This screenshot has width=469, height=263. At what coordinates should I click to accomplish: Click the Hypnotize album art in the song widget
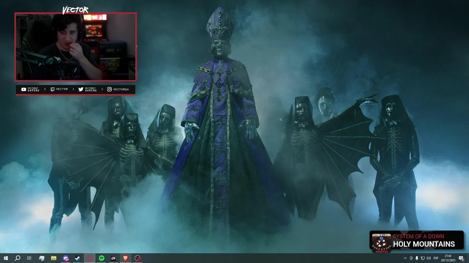(x=381, y=243)
